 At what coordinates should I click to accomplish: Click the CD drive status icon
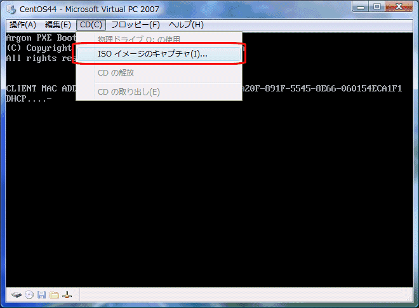point(29,295)
